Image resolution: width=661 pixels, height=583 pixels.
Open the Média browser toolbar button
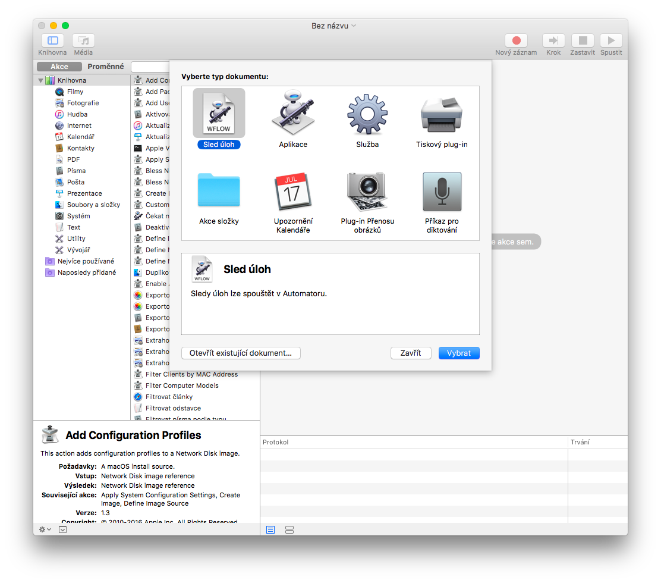pyautogui.click(x=83, y=40)
